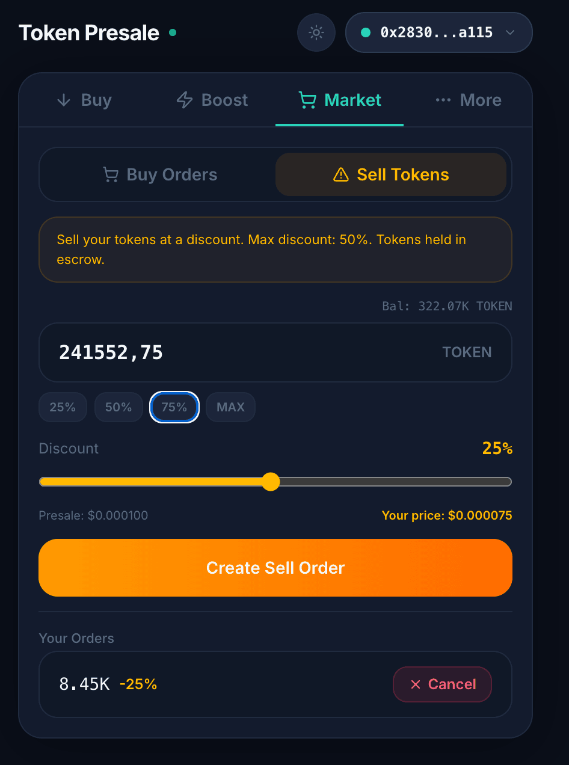Click the shopping cart icon on Market tab
569x765 pixels.
pos(307,100)
